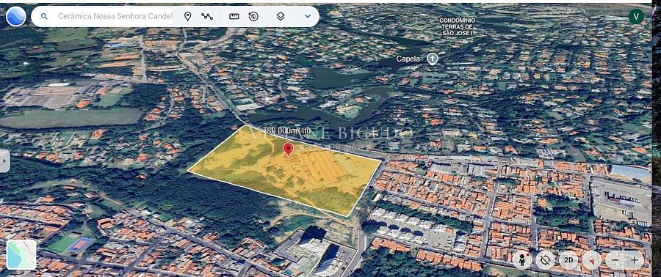
Task: Open the map layers panel icon
Action: tap(281, 16)
